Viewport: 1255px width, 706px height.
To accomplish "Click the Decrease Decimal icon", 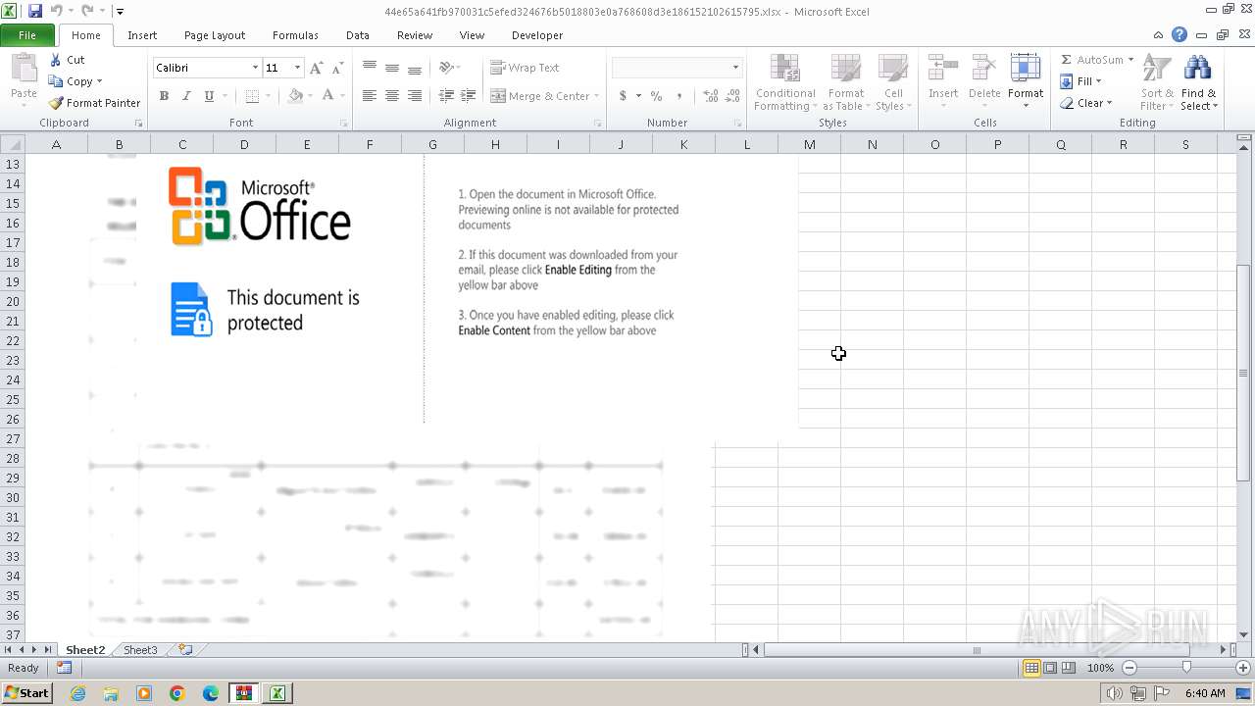I will click(x=733, y=96).
